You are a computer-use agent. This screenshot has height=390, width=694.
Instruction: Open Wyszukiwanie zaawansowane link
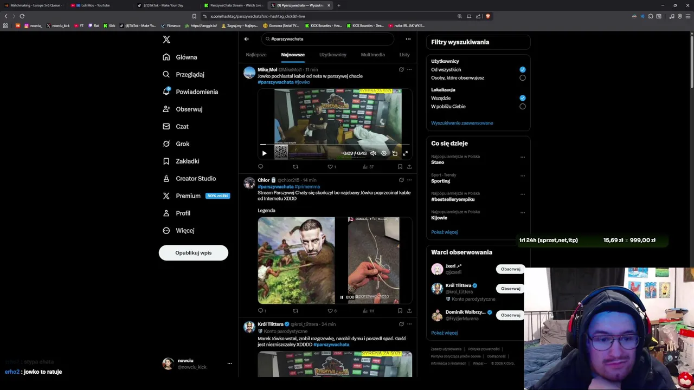click(462, 123)
